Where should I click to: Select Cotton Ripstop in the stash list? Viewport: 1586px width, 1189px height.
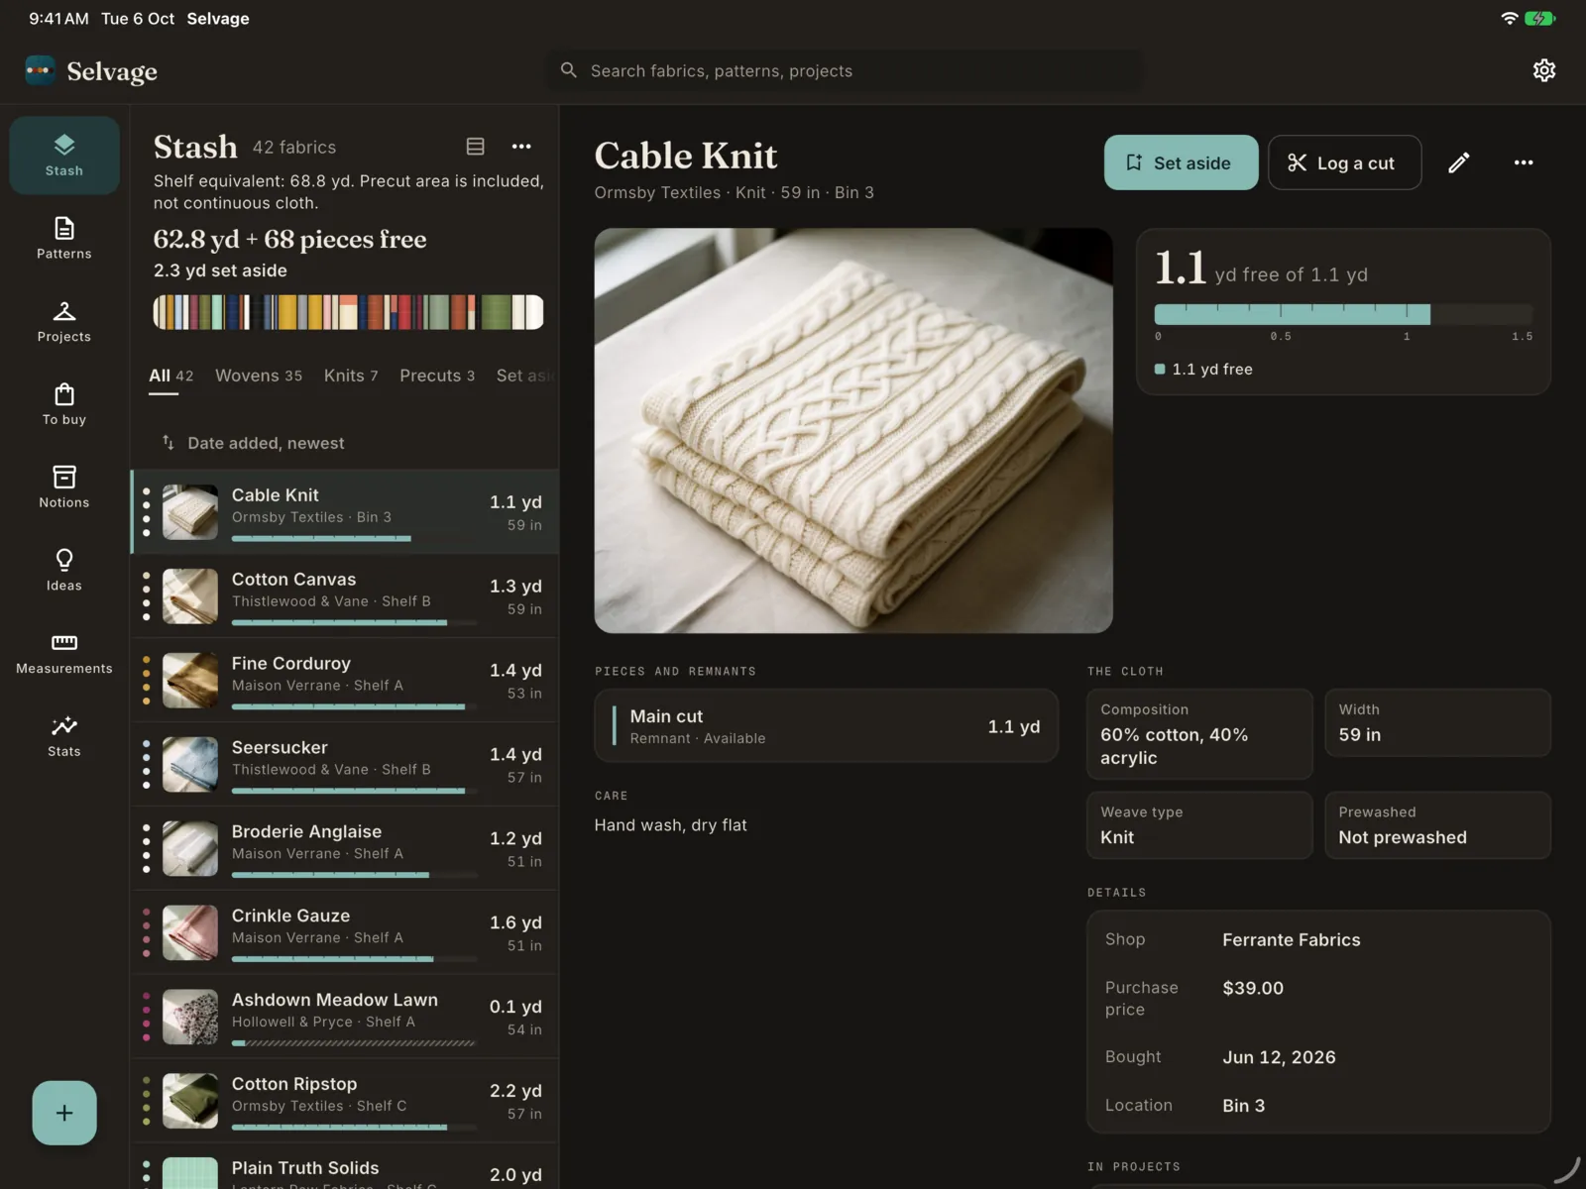[345, 1101]
